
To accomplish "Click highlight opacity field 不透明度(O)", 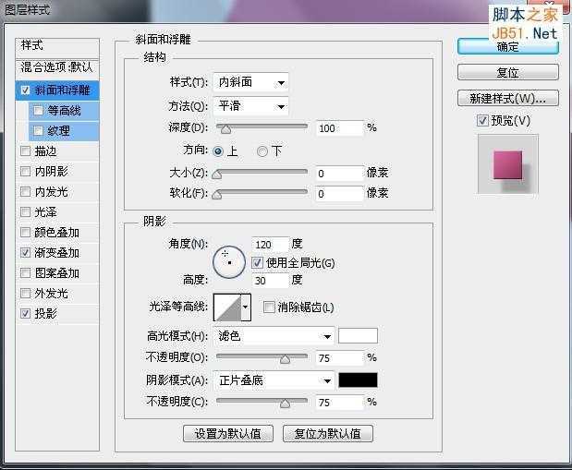I will (x=340, y=358).
